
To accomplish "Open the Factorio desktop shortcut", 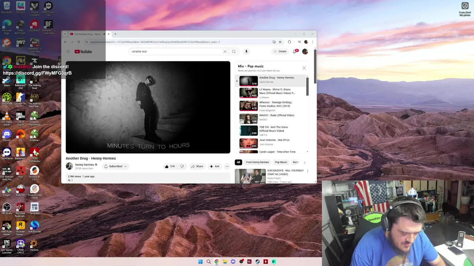I will click(x=34, y=246).
